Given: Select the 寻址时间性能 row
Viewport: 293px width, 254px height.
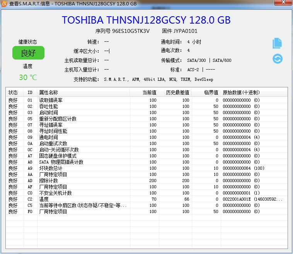Looking at the screenshot, I should coord(146,131).
